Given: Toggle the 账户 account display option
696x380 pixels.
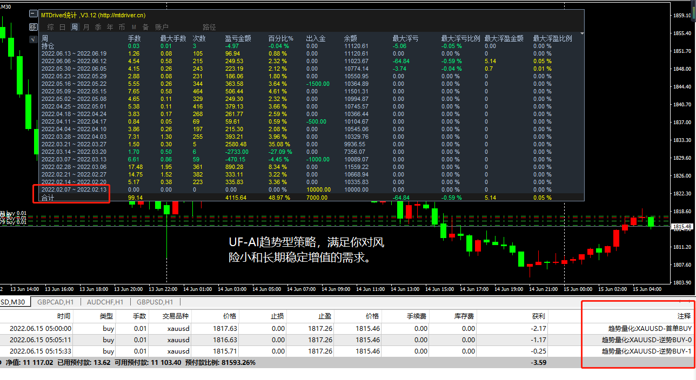Looking at the screenshot, I should (162, 26).
